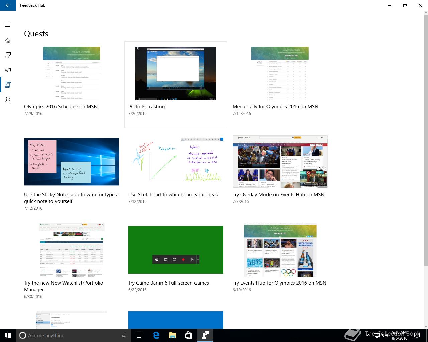Open Medal Tally quest thumbnail

(280, 73)
